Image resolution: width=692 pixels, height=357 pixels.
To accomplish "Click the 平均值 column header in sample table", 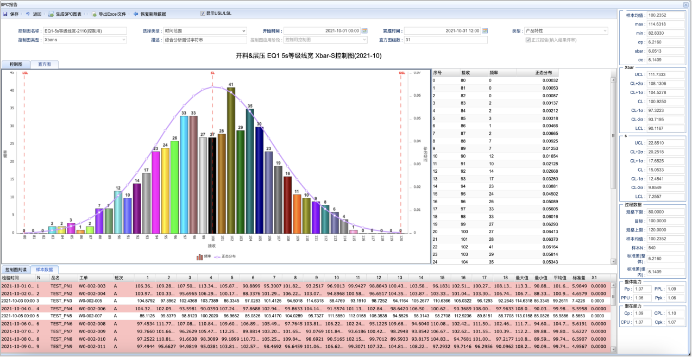I will [561, 277].
